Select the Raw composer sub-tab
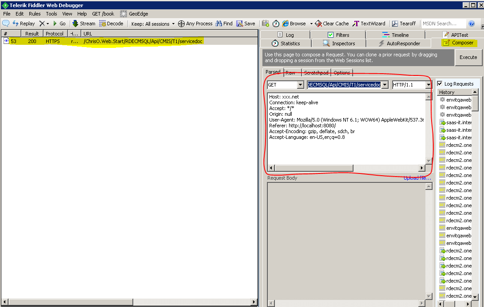The height and width of the screenshot is (307, 484). (x=290, y=73)
